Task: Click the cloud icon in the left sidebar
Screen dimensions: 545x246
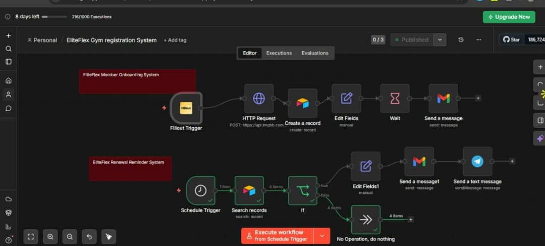Action: [x=9, y=199]
